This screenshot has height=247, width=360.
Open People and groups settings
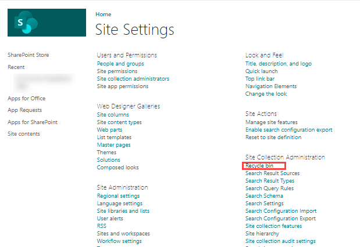pos(120,64)
